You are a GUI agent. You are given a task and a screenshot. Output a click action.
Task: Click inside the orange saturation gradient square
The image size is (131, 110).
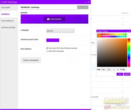click(112, 53)
